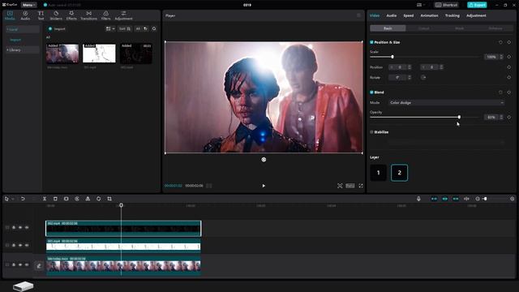Toggle visibility eye on 001.mp4 middle track
The height and width of the screenshot is (292, 519).
pyautogui.click(x=20, y=245)
